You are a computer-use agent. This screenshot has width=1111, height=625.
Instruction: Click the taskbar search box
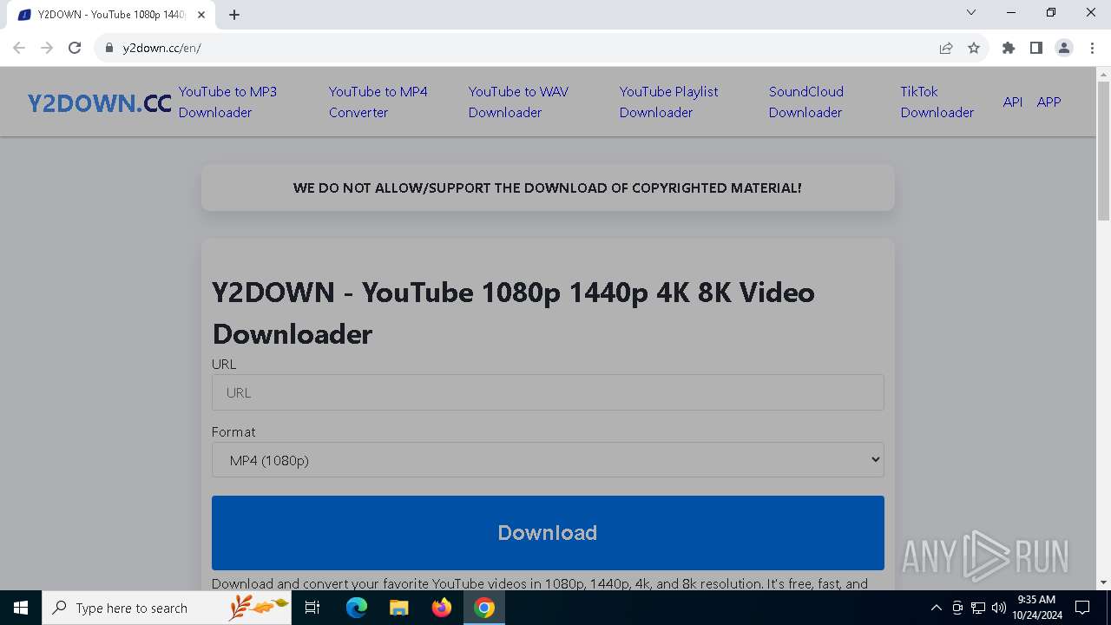[167, 608]
